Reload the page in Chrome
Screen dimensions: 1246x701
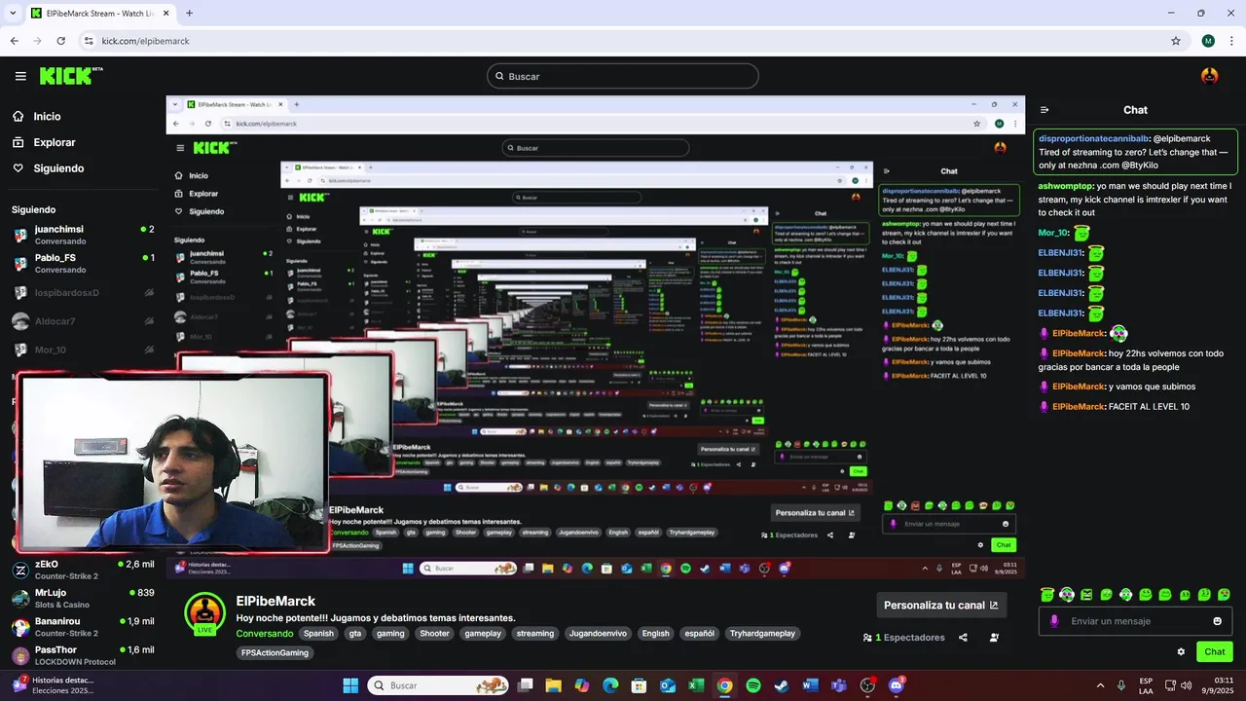(60, 41)
